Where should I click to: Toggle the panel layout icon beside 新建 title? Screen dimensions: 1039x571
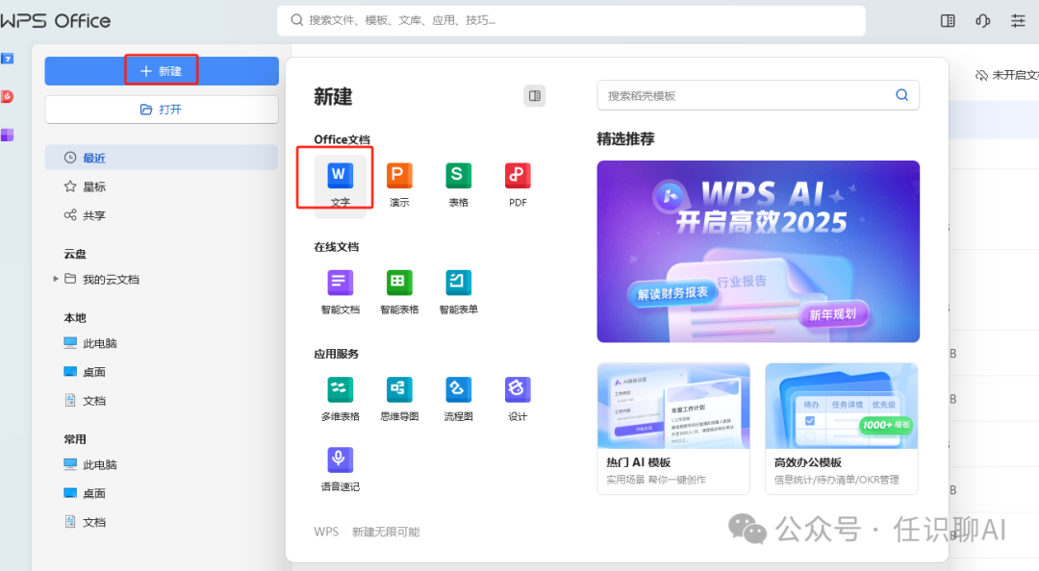pyautogui.click(x=534, y=96)
